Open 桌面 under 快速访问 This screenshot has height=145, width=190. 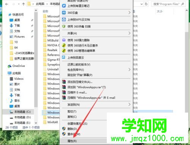tap(17, 20)
